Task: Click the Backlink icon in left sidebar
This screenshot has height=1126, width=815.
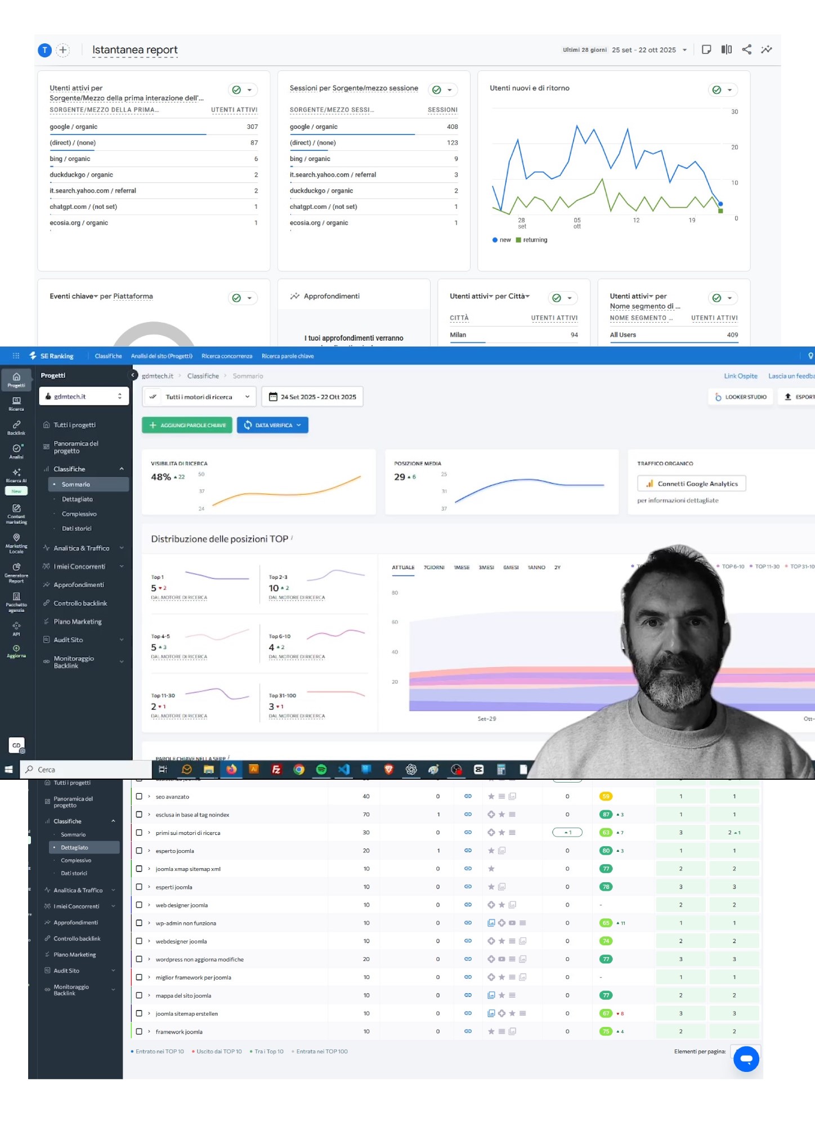Action: click(x=16, y=427)
